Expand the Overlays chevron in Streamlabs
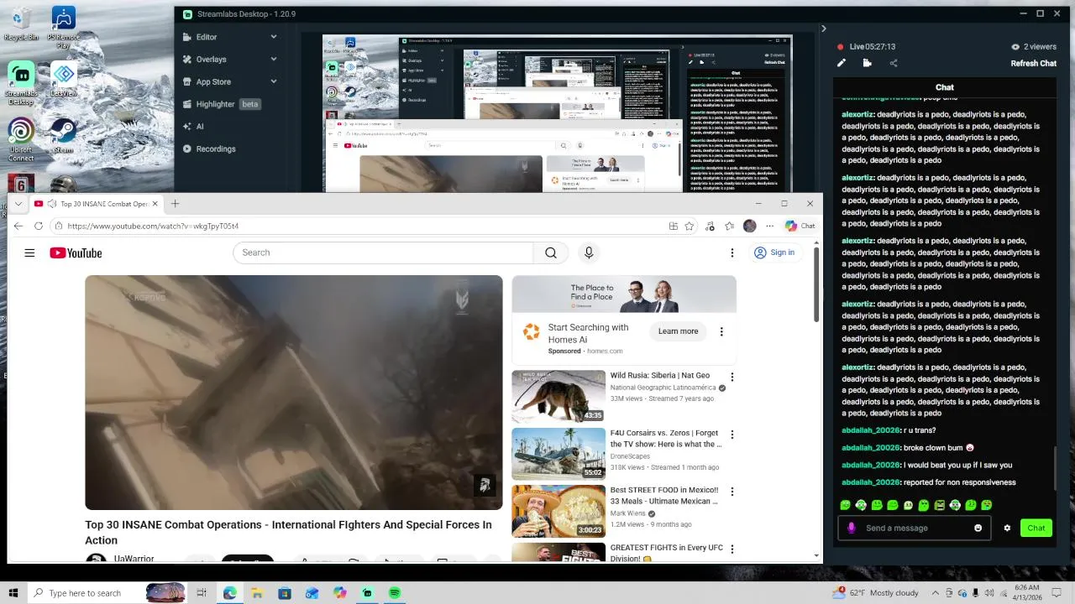 click(x=273, y=60)
